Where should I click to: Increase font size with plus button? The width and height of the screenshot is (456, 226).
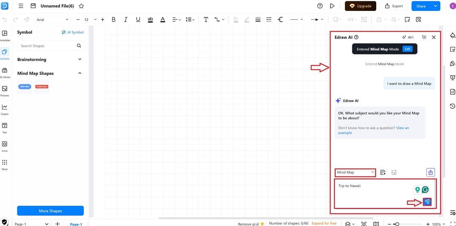point(103,19)
